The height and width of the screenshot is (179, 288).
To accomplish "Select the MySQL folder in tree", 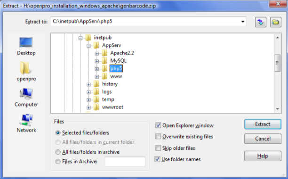I will click(x=118, y=61).
